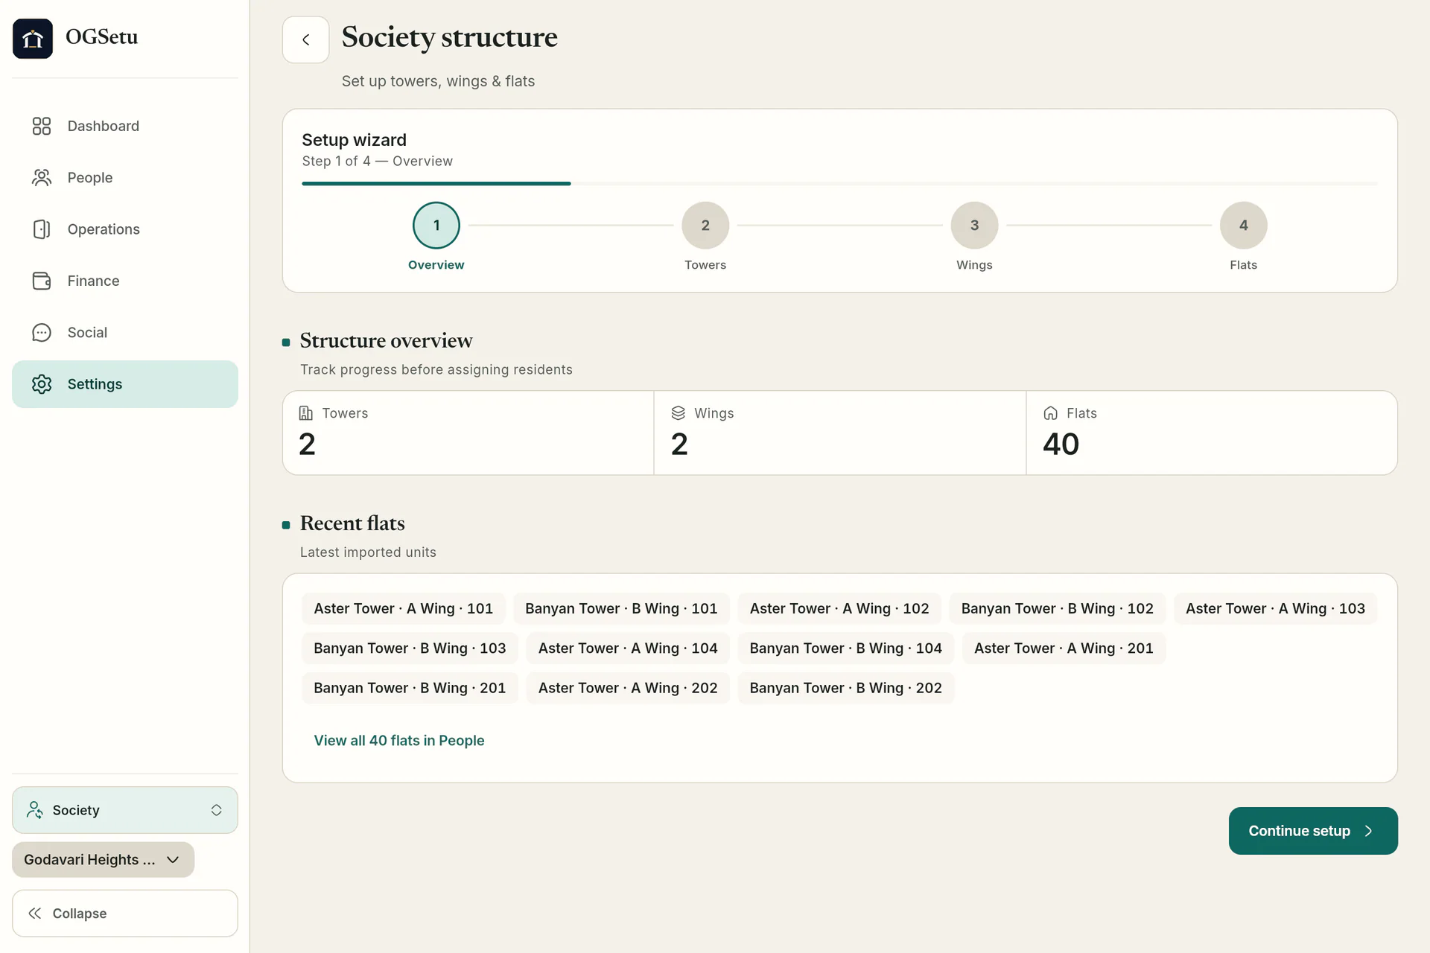Jump to step 4 Flats
The image size is (1430, 953).
click(x=1243, y=226)
